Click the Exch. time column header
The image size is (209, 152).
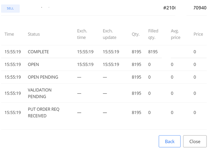click(x=82, y=34)
